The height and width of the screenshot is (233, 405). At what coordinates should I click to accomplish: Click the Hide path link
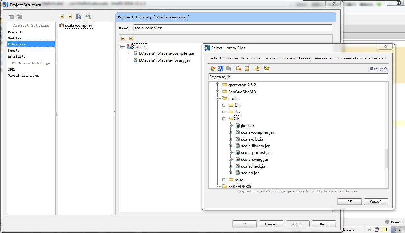tap(379, 69)
